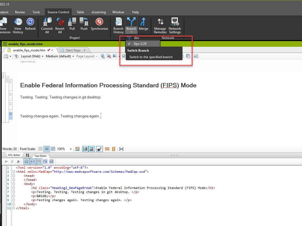Open Network Settings
Screen dimensions: 302x226
[175, 25]
